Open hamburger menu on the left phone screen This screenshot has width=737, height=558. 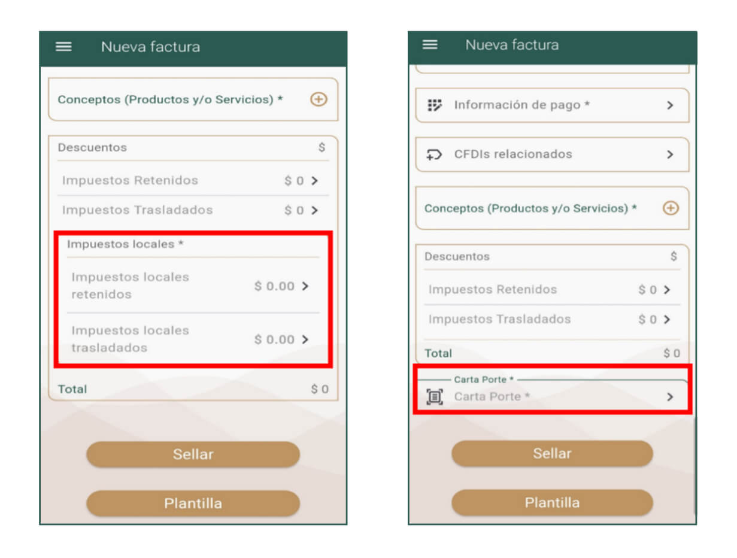(63, 47)
